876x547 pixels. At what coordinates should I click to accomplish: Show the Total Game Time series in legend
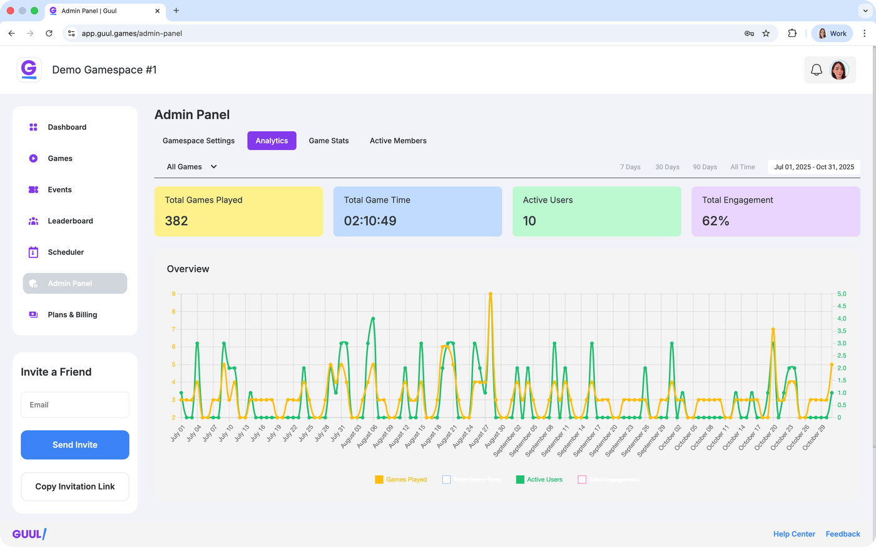coord(471,479)
